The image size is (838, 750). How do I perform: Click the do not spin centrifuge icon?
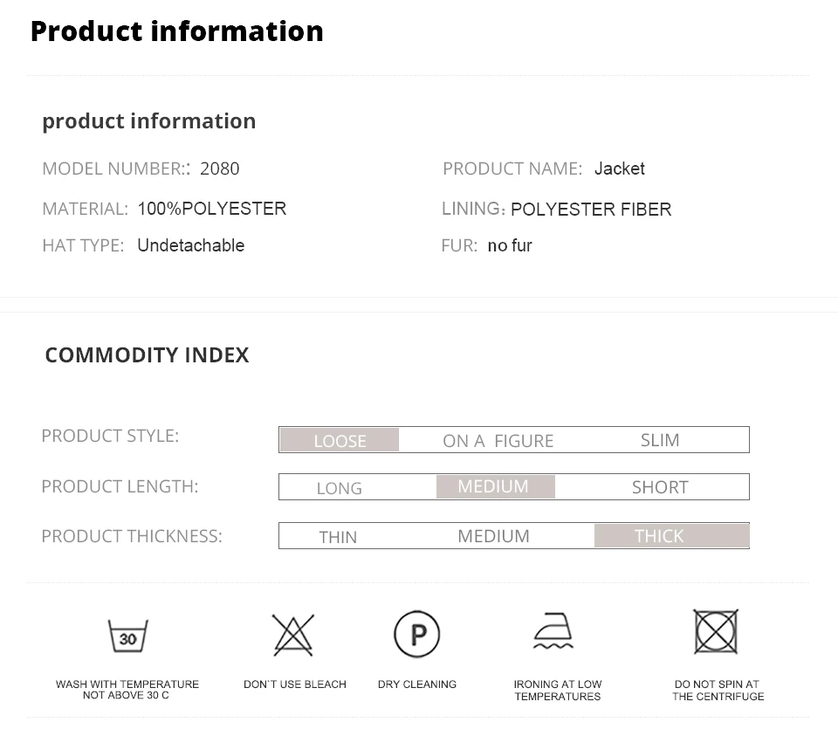coord(716,632)
